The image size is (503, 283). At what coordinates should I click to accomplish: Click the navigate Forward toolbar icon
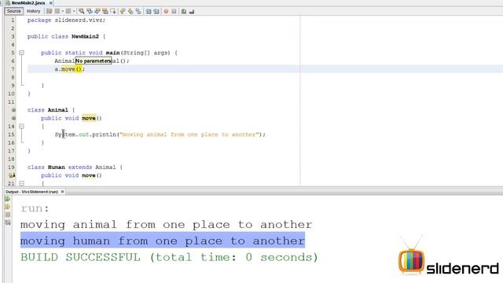click(x=68, y=11)
